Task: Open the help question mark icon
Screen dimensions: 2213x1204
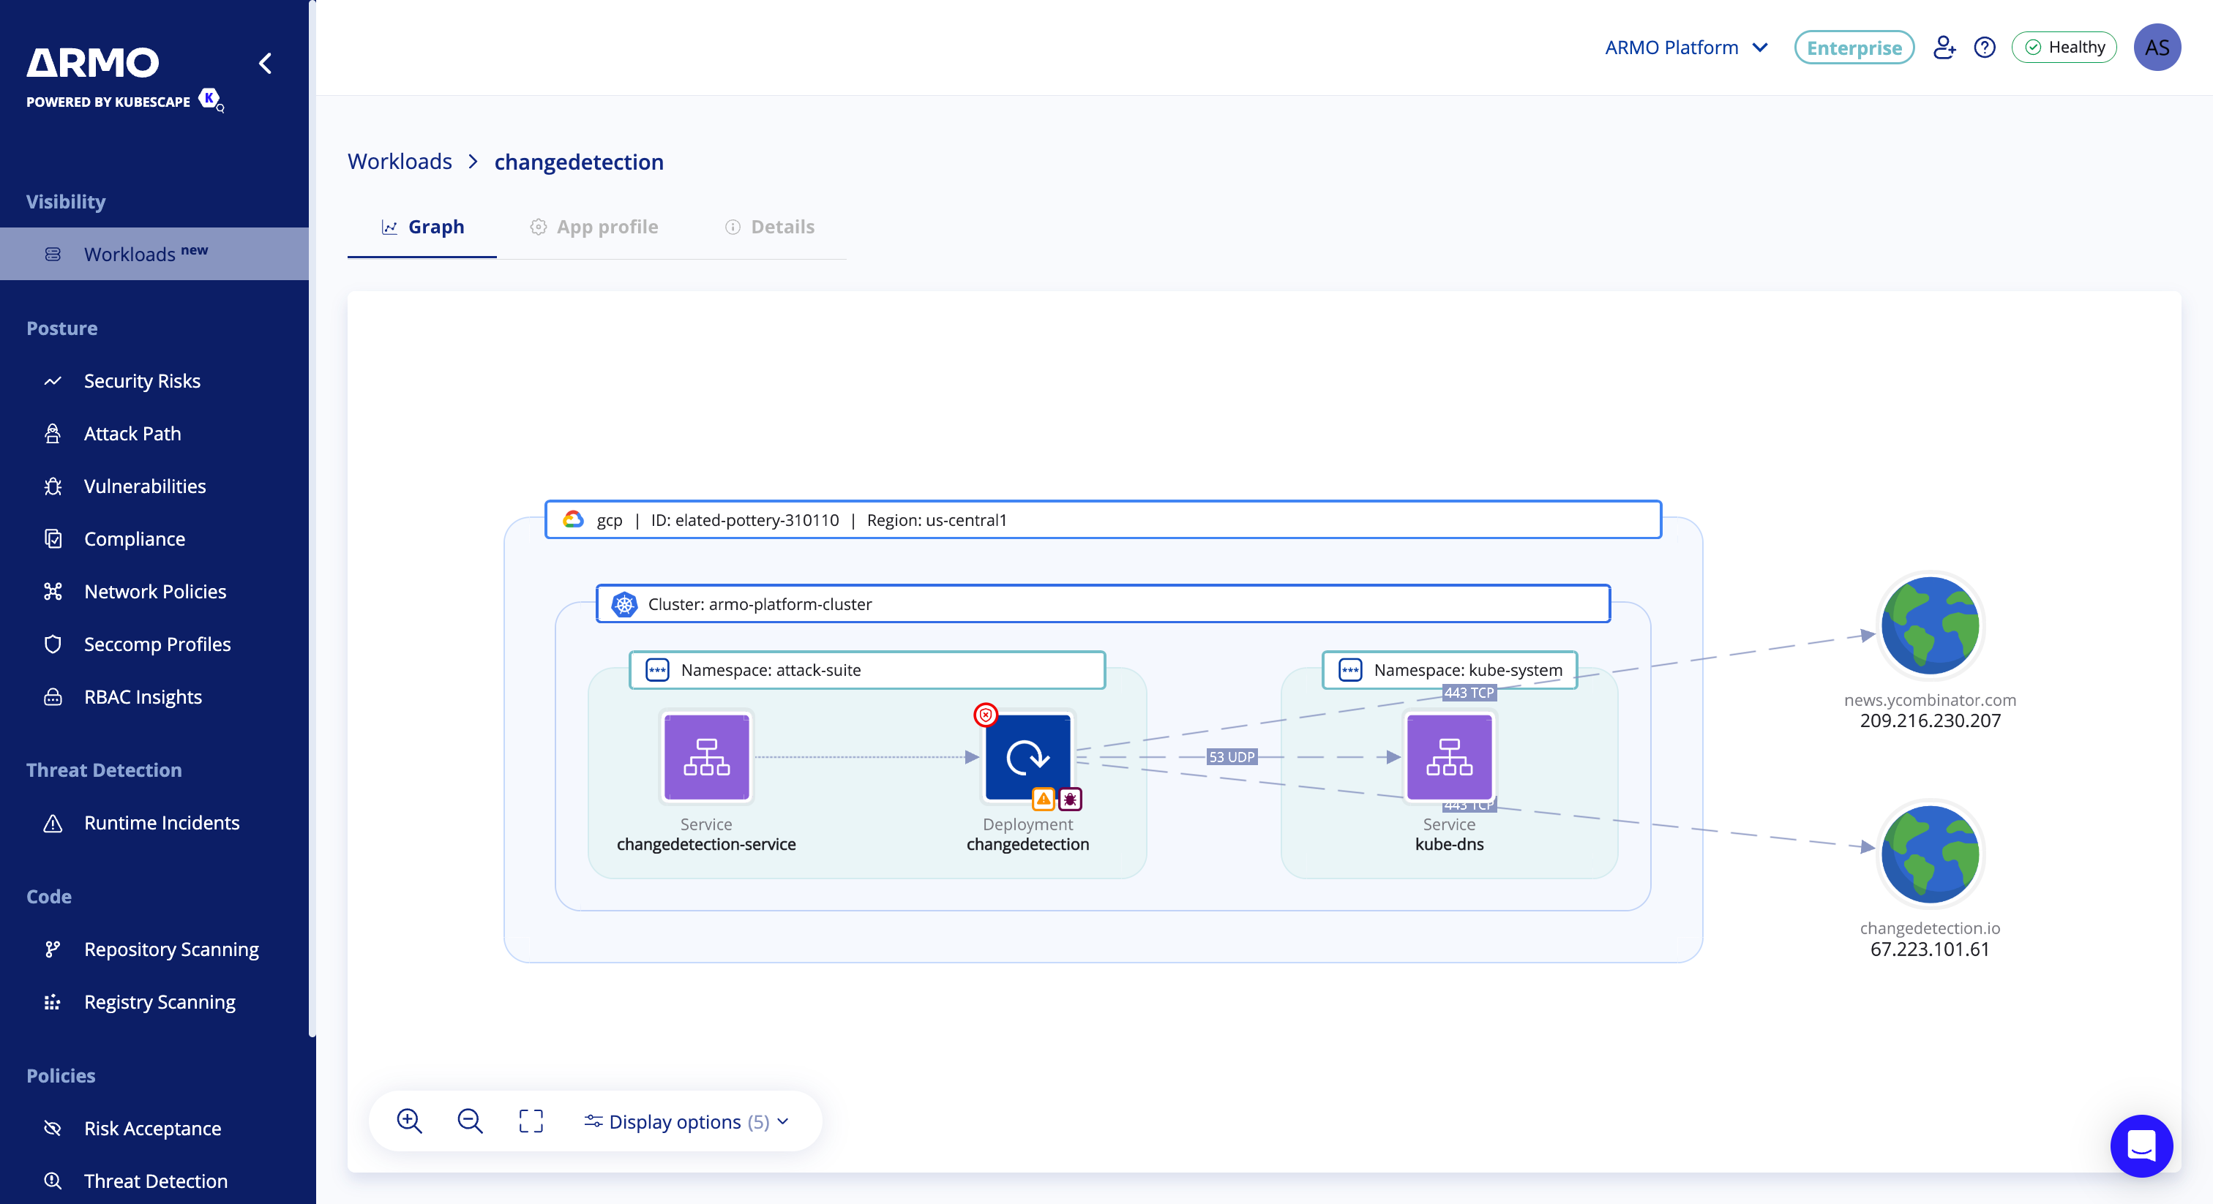Action: tap(1985, 48)
